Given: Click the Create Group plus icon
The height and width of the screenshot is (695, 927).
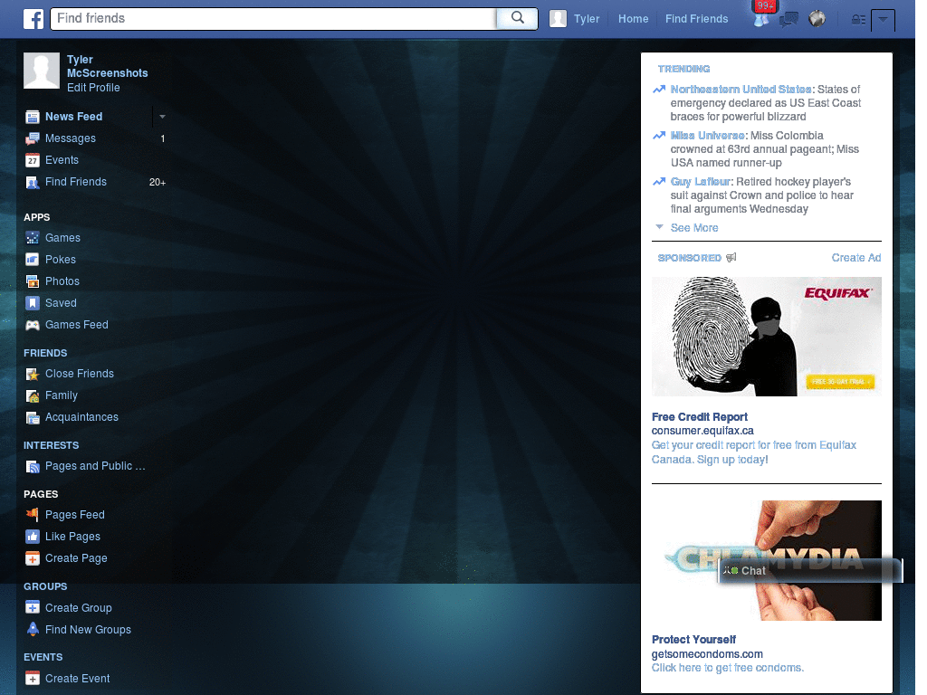Looking at the screenshot, I should (x=33, y=607).
